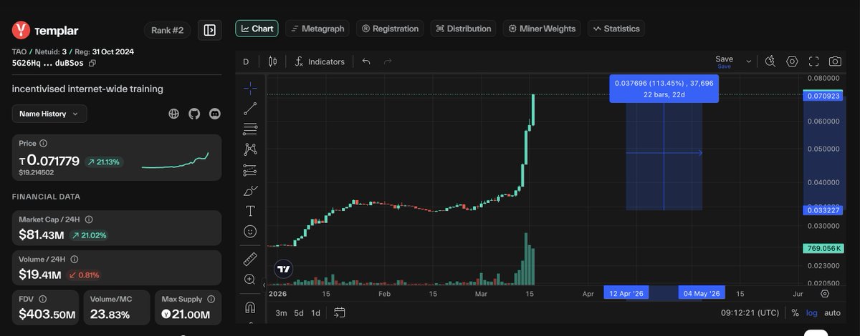The width and height of the screenshot is (860, 336).
Task: Click the measurement info box 22 bars
Action: click(x=664, y=89)
